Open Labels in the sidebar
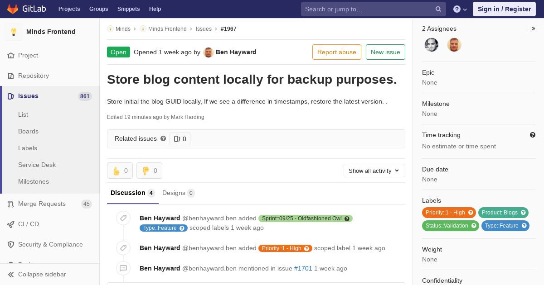 28,148
